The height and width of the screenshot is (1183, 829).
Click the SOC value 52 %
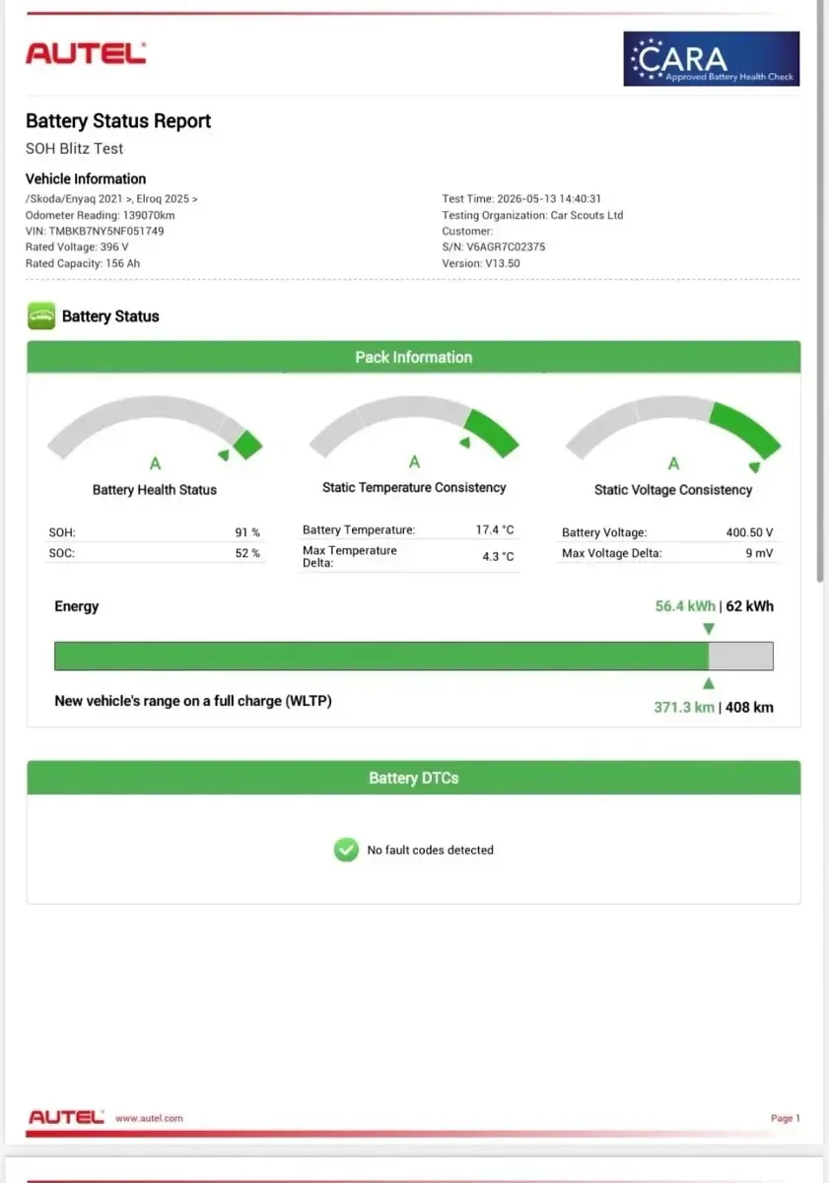pyautogui.click(x=247, y=553)
